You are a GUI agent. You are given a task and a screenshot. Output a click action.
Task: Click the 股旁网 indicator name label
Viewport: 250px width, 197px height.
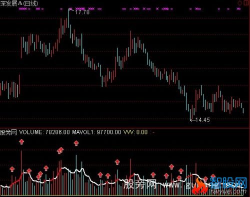point(8,132)
